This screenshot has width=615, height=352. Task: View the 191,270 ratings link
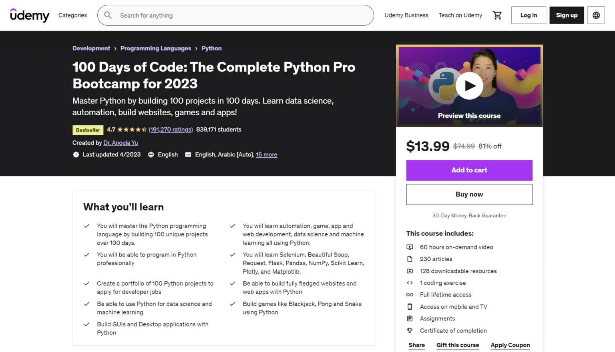coord(171,129)
